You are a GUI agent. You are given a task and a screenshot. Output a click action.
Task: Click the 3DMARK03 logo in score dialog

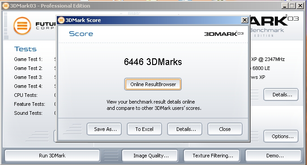tap(224, 34)
